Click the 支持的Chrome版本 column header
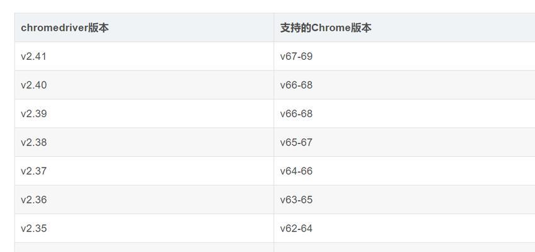The height and width of the screenshot is (252, 535). 405,28
